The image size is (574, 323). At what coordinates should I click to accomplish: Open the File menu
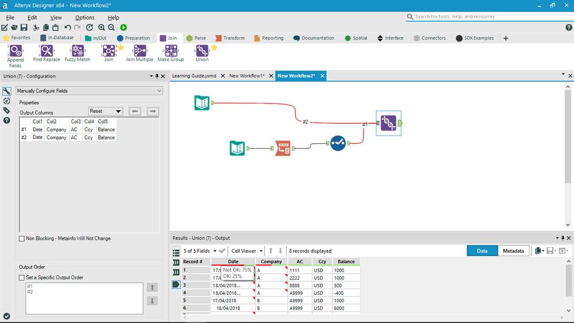(10, 18)
